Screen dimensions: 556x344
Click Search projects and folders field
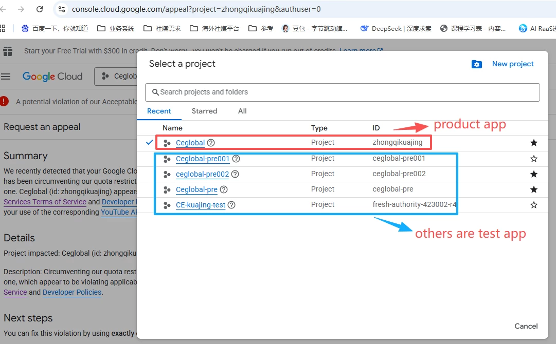tap(342, 92)
